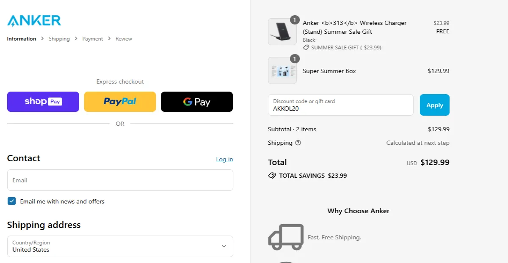This screenshot has height=263, width=508.
Task: Click the tag icon beside SUMMER SALE GIFT
Action: click(x=306, y=47)
